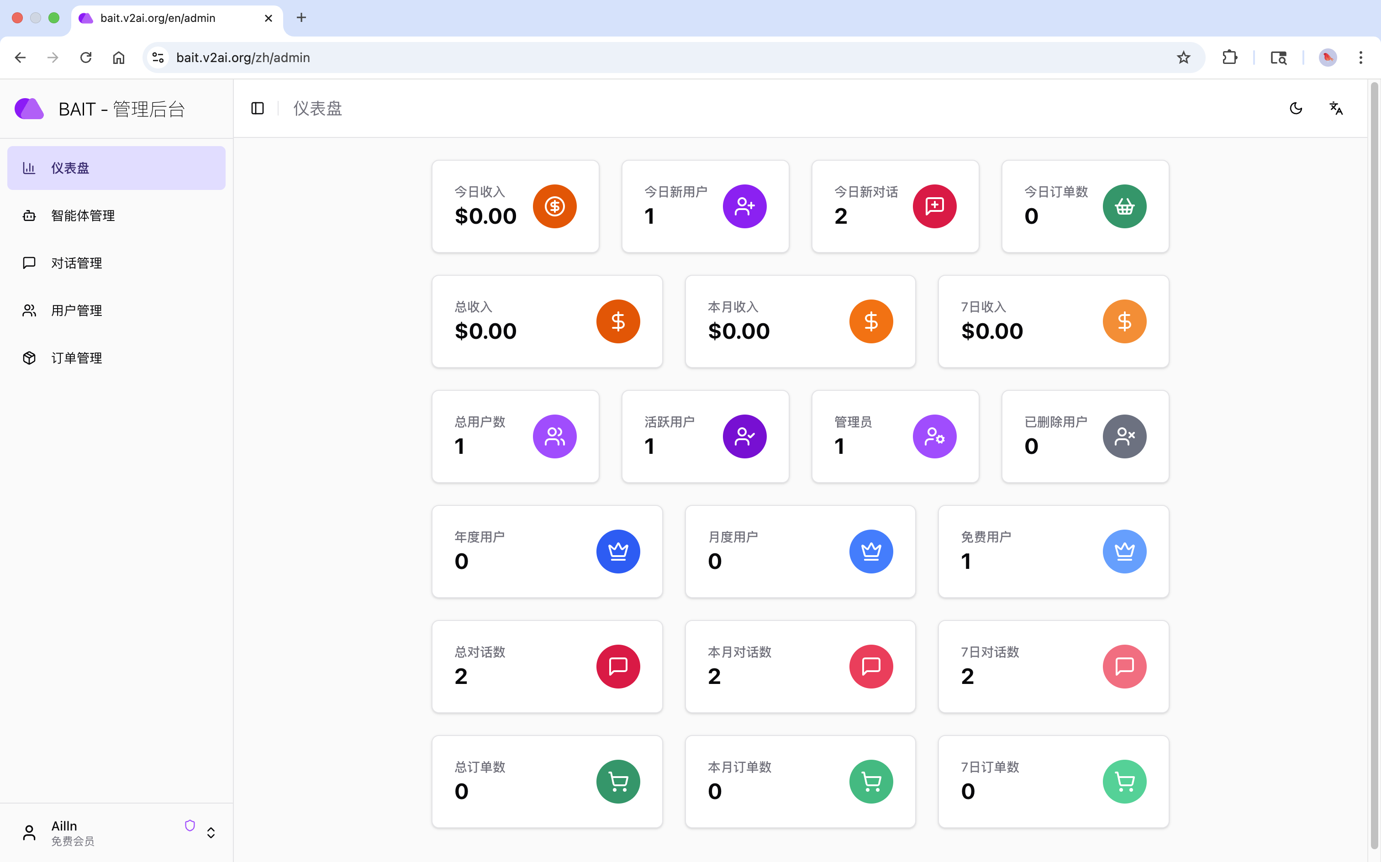Click the 今日新对话 message-plus icon
This screenshot has height=862, width=1381.
click(x=934, y=206)
